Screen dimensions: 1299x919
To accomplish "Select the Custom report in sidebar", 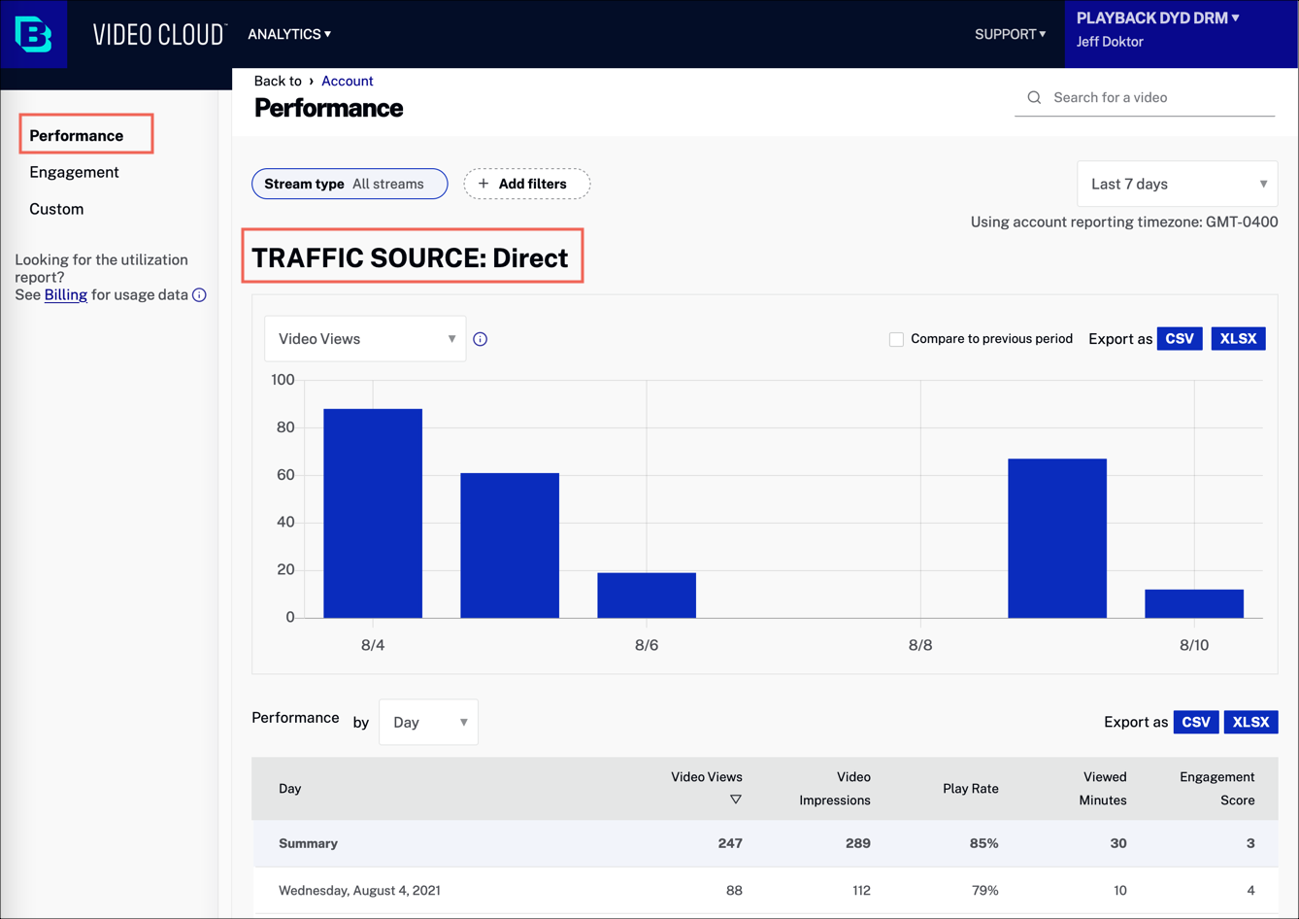I will pos(56,209).
